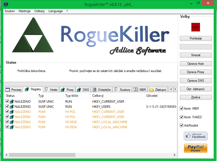
Task: Toggle checkbox of first PUM HJ POL entry
Action: pos(7,112)
